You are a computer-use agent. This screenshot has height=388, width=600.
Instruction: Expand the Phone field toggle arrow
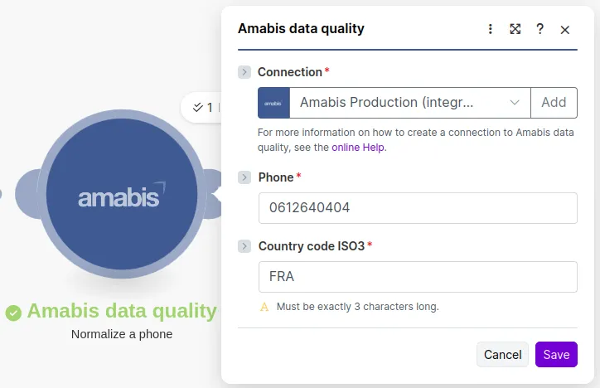point(244,177)
